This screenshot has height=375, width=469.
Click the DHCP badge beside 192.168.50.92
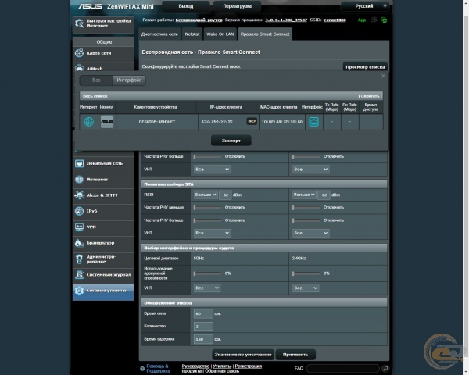click(252, 121)
